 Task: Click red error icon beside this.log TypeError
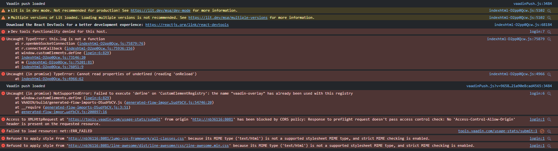coord(3,39)
